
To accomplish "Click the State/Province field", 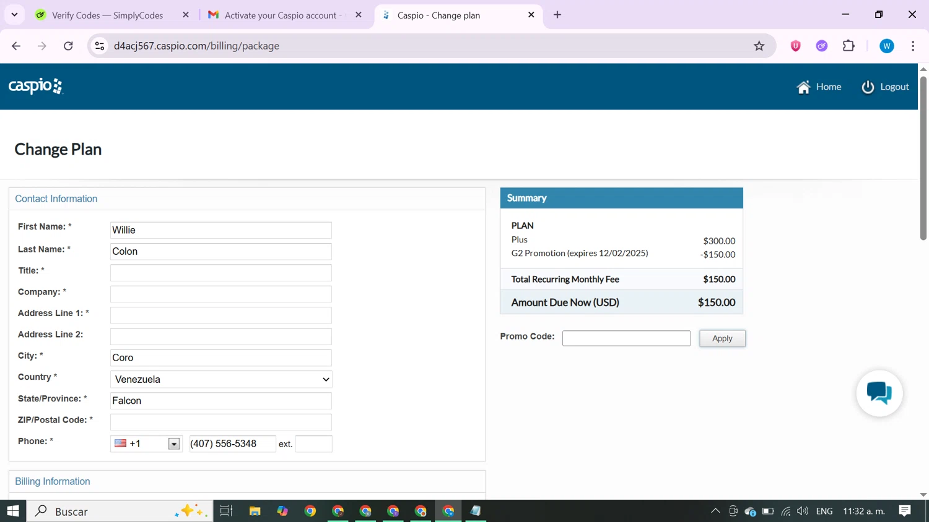I will 221,401.
